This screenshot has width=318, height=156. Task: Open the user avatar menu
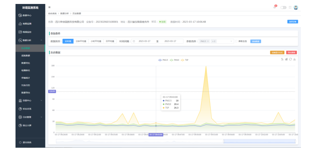coord(296,8)
